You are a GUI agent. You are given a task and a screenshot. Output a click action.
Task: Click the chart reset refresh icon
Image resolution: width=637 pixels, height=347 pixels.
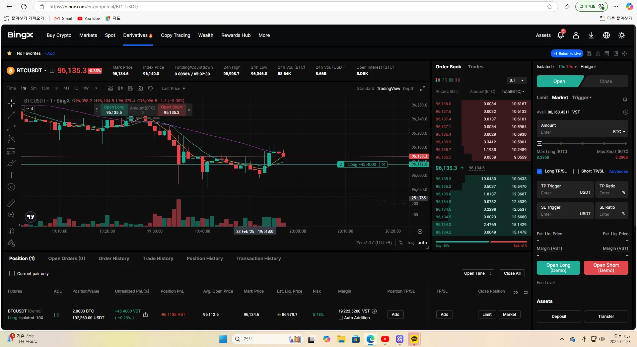click(x=150, y=88)
